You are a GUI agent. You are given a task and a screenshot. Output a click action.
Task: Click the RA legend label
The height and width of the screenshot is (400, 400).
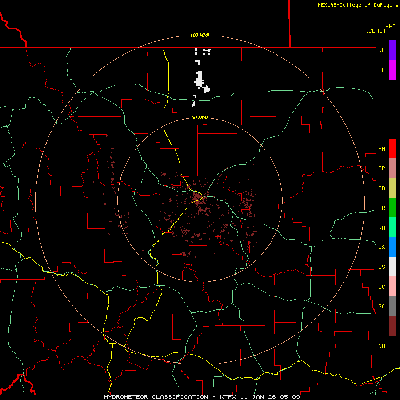point(381,228)
